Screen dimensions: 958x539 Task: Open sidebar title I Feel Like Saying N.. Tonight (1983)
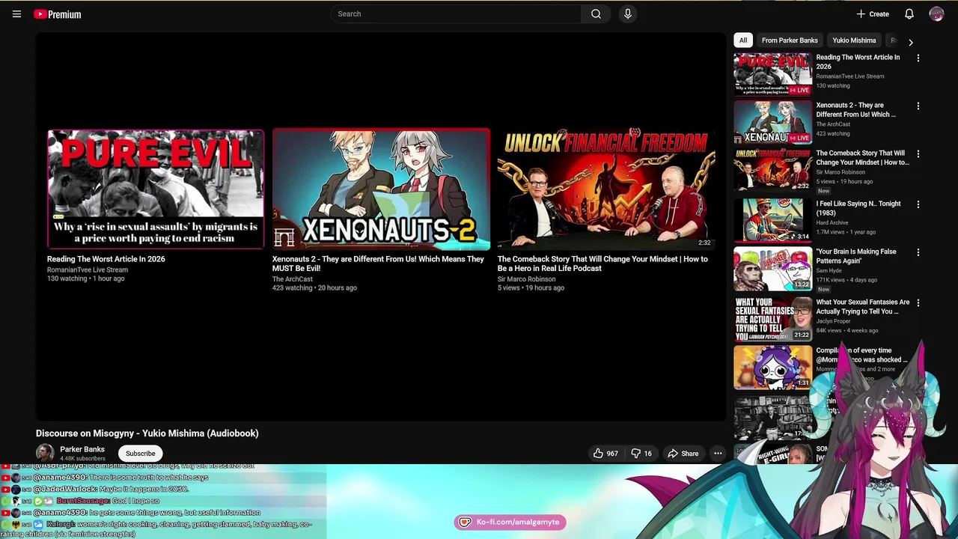pos(858,208)
